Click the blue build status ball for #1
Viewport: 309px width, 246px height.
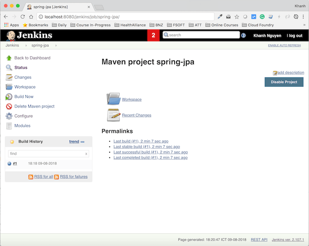click(x=9, y=164)
